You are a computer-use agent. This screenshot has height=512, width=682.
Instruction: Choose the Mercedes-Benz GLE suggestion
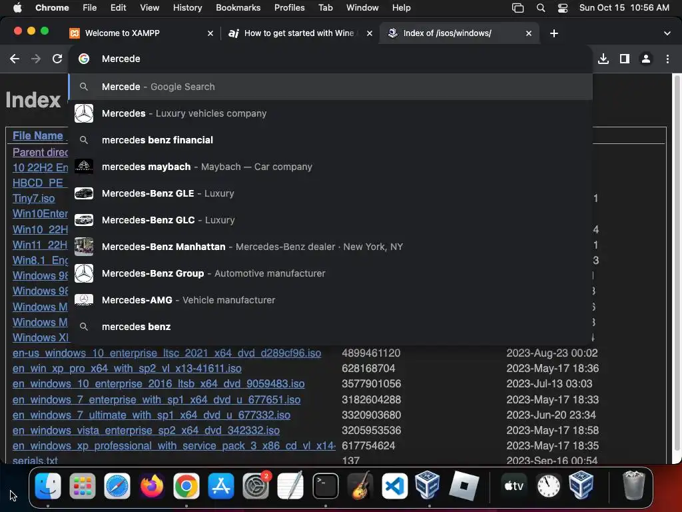[x=330, y=193]
